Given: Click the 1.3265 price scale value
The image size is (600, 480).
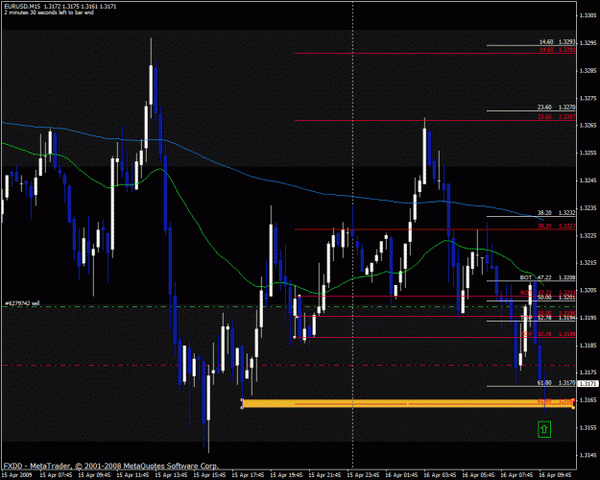Looking at the screenshot, I should pyautogui.click(x=588, y=125).
